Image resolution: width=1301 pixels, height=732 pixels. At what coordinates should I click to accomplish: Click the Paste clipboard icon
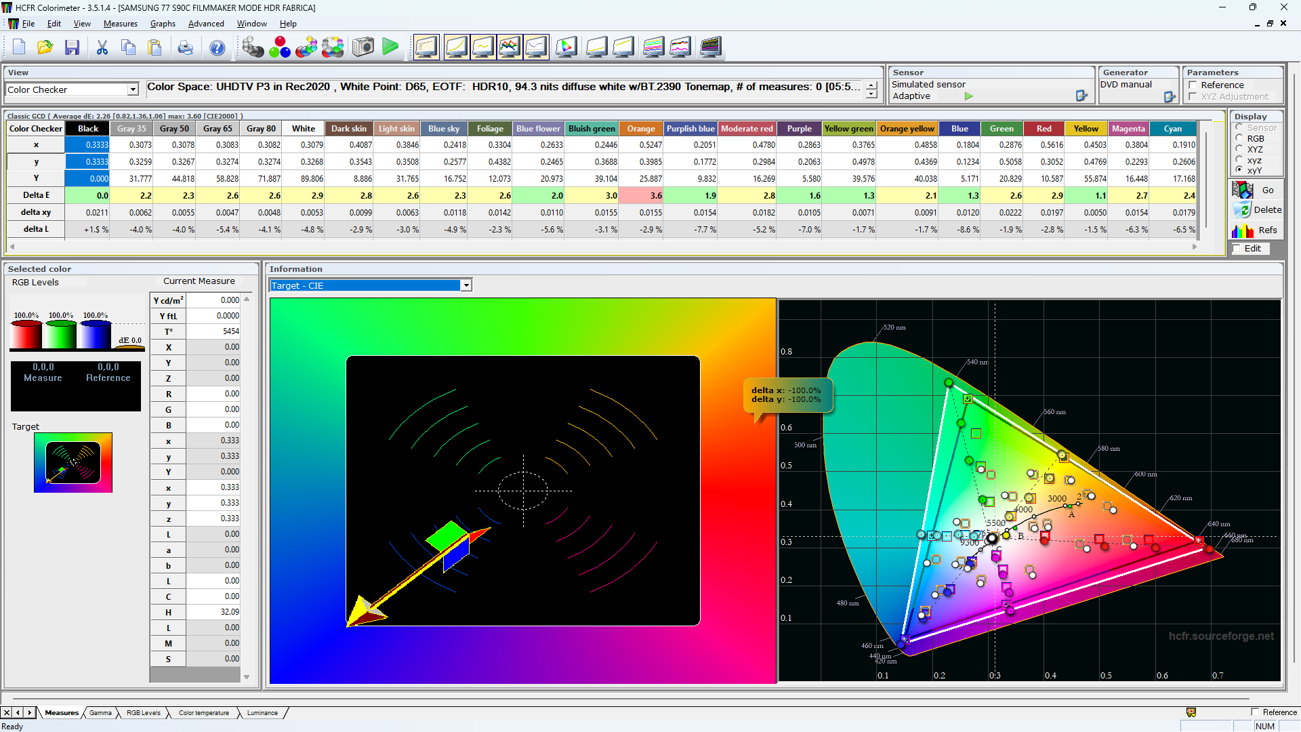pyautogui.click(x=155, y=47)
